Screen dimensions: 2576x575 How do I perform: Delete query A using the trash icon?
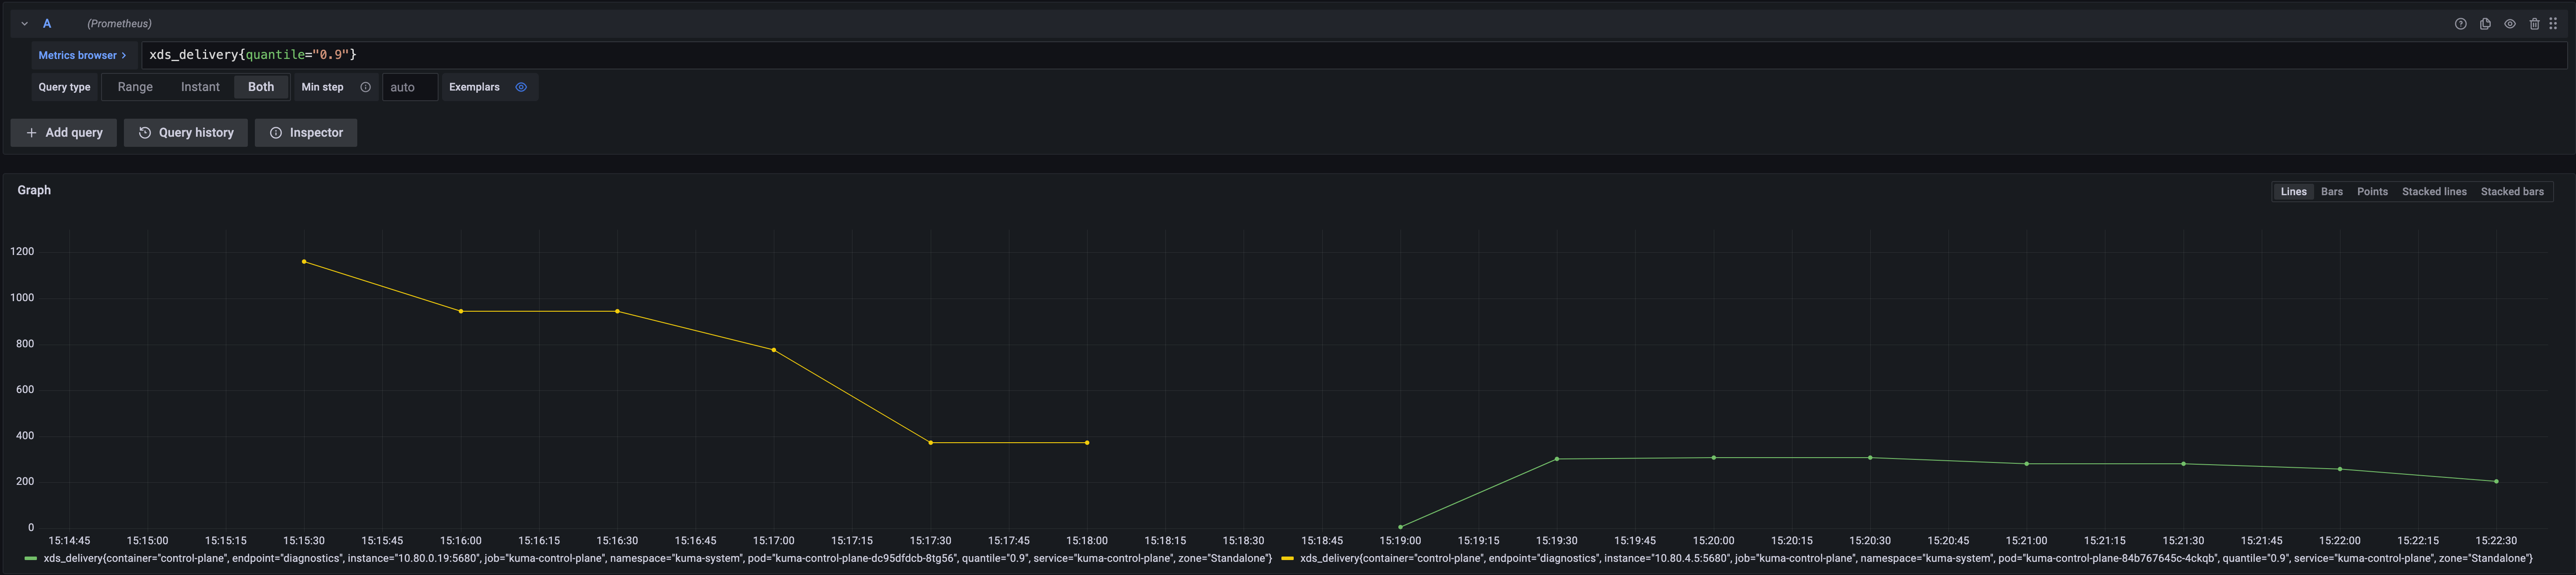2534,23
